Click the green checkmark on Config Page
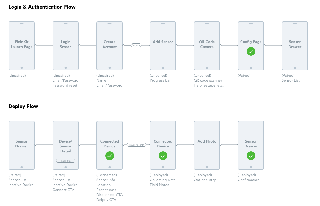 click(x=251, y=51)
